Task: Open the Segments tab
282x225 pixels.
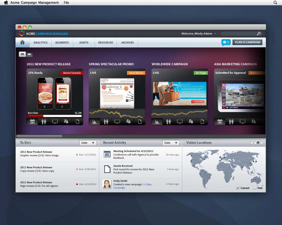Action: pos(62,42)
